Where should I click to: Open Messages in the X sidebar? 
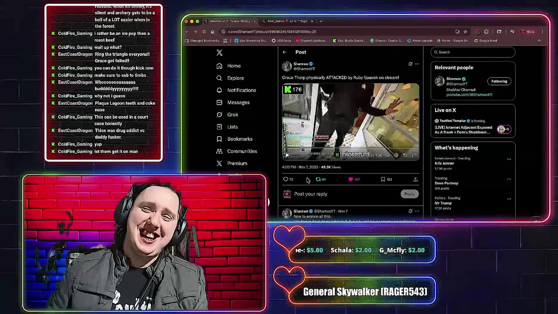click(x=233, y=102)
